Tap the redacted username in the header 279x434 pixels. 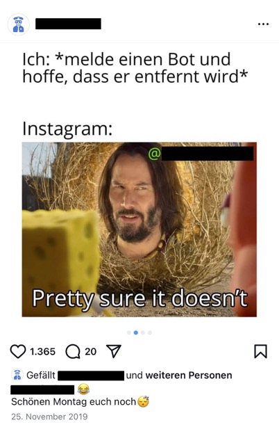pos(68,24)
